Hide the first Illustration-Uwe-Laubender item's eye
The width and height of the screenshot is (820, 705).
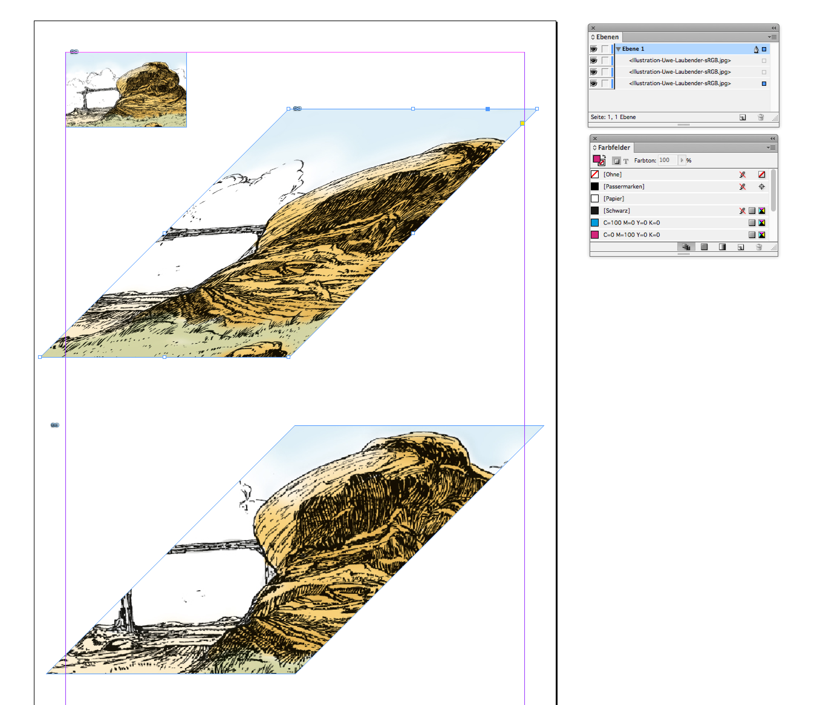pos(594,60)
